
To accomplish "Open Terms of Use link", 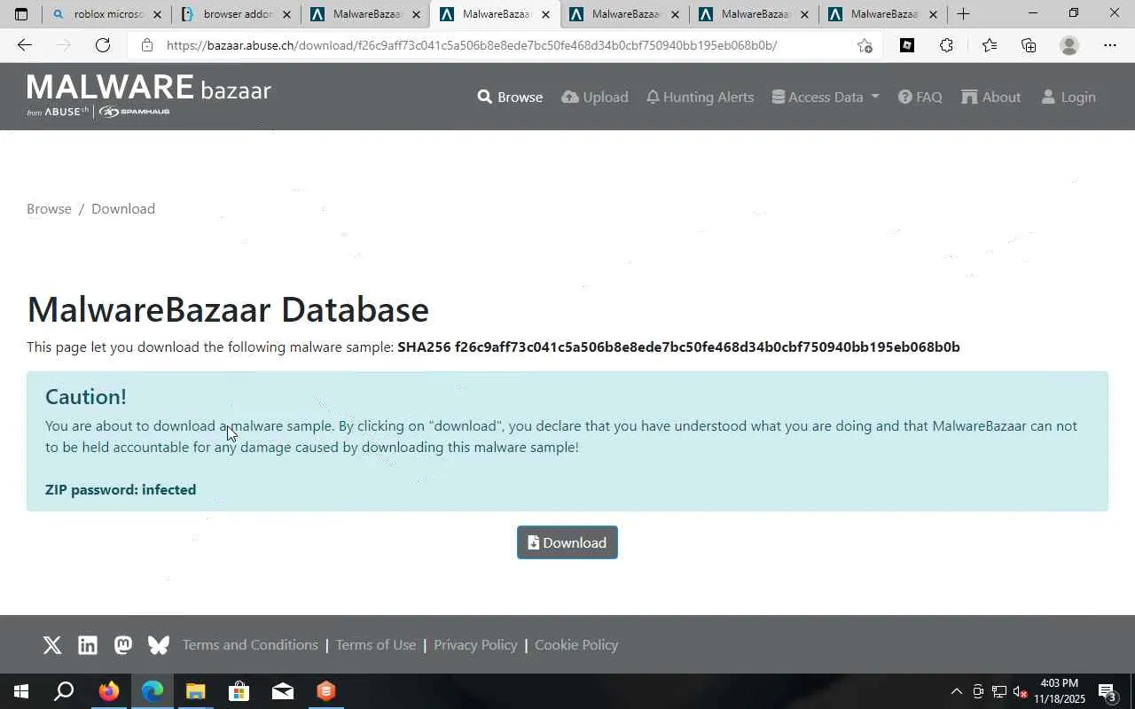I will tap(376, 644).
